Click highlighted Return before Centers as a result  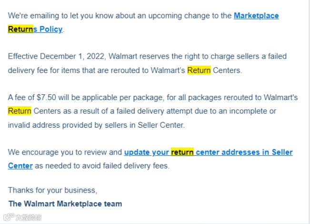pos(20,111)
